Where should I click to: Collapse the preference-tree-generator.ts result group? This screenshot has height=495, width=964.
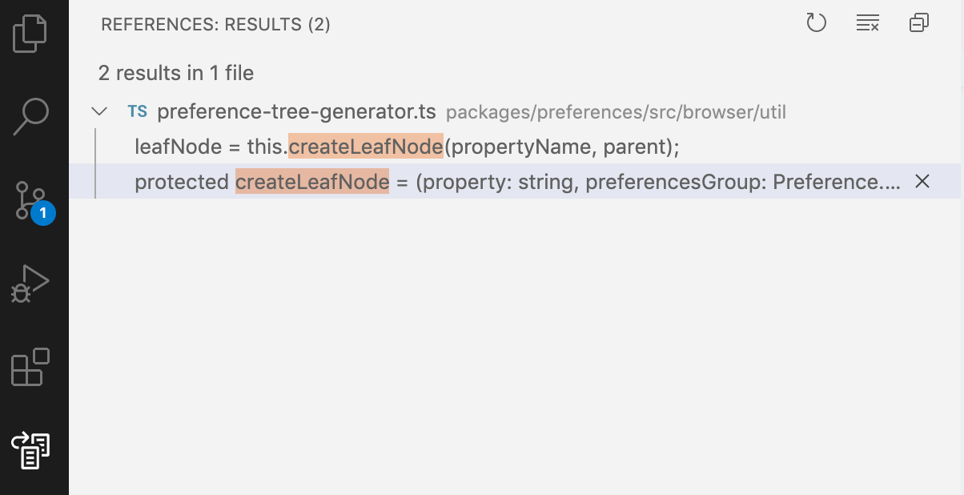coord(99,111)
